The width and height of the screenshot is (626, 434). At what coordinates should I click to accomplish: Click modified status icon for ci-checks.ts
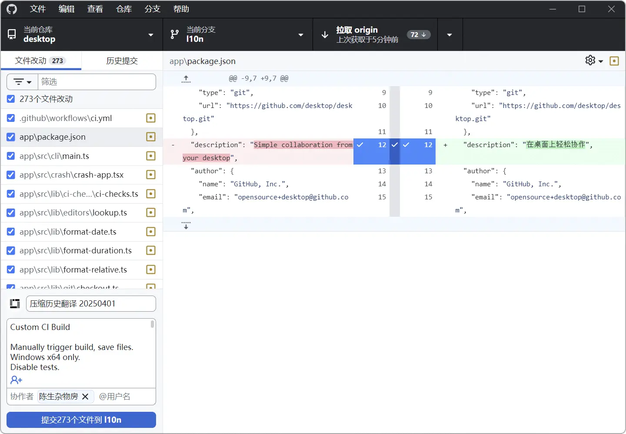[x=151, y=194]
